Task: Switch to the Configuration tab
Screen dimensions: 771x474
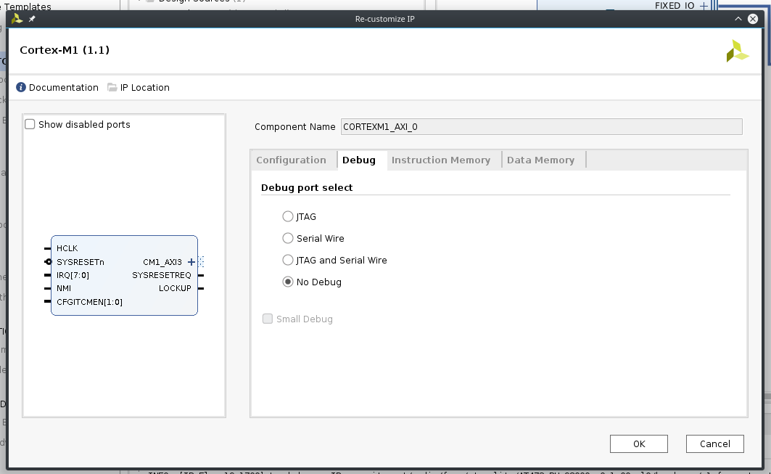Action: tap(291, 160)
